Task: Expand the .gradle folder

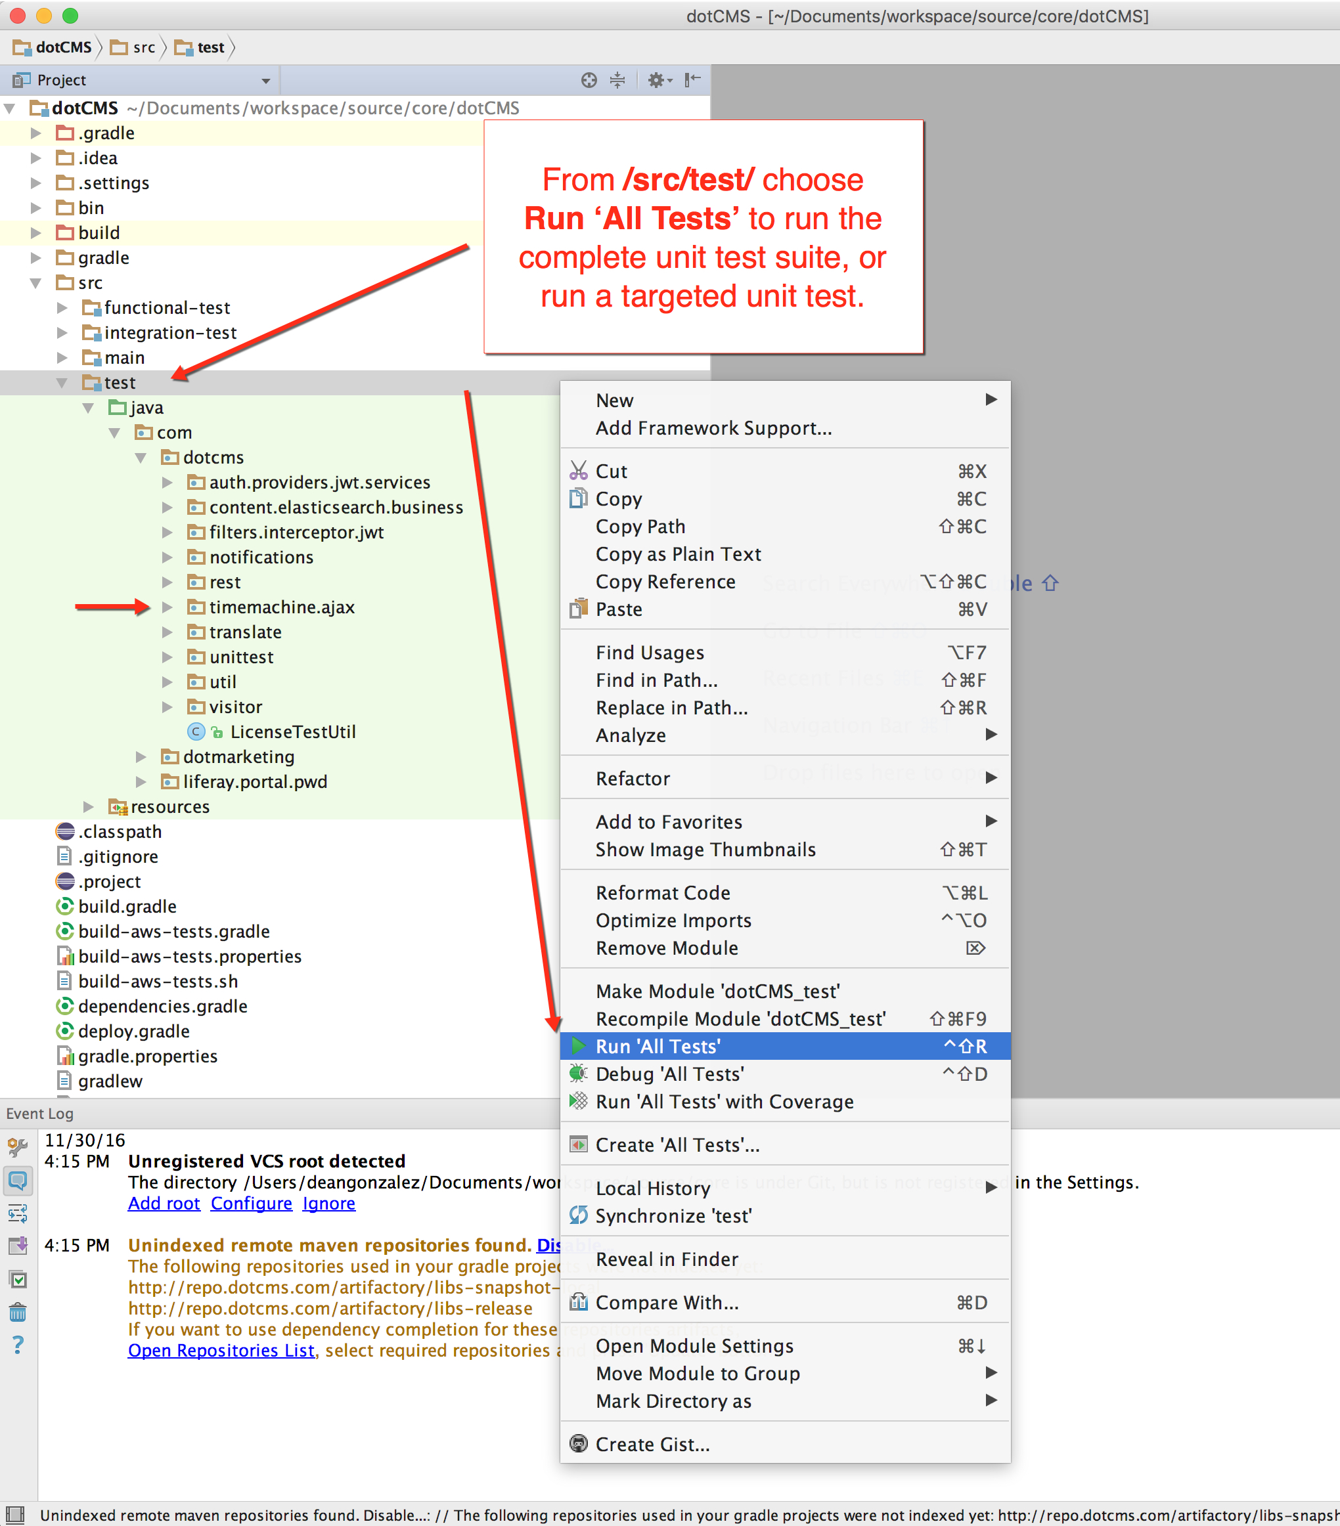Action: coord(35,133)
